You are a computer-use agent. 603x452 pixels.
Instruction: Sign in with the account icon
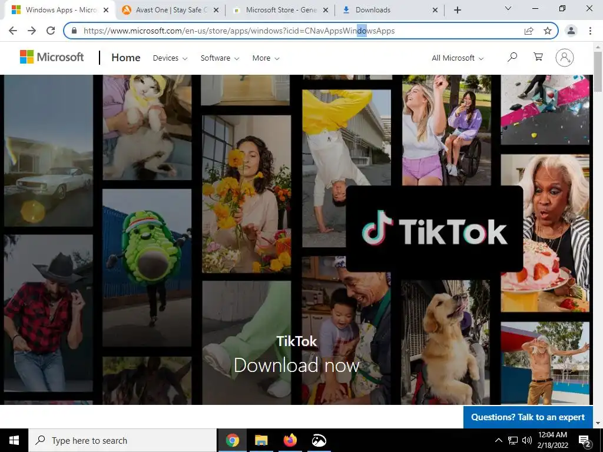point(564,58)
